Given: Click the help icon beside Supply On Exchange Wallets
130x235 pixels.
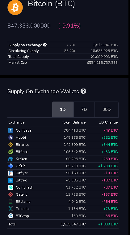Looking at the screenshot, I should (x=83, y=91).
